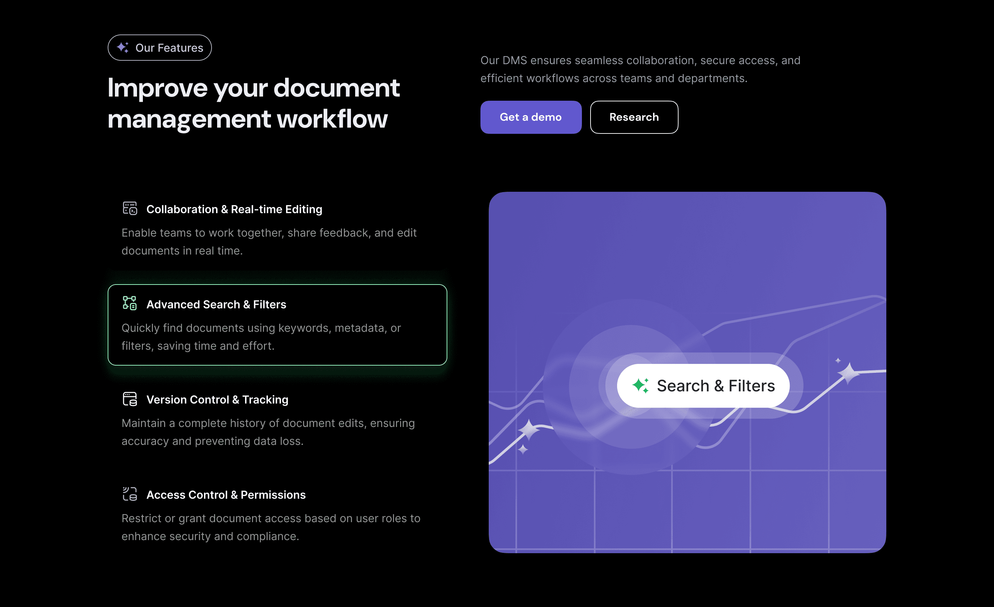Open the Our Features badge
Viewport: 994px width, 607px height.
[160, 48]
